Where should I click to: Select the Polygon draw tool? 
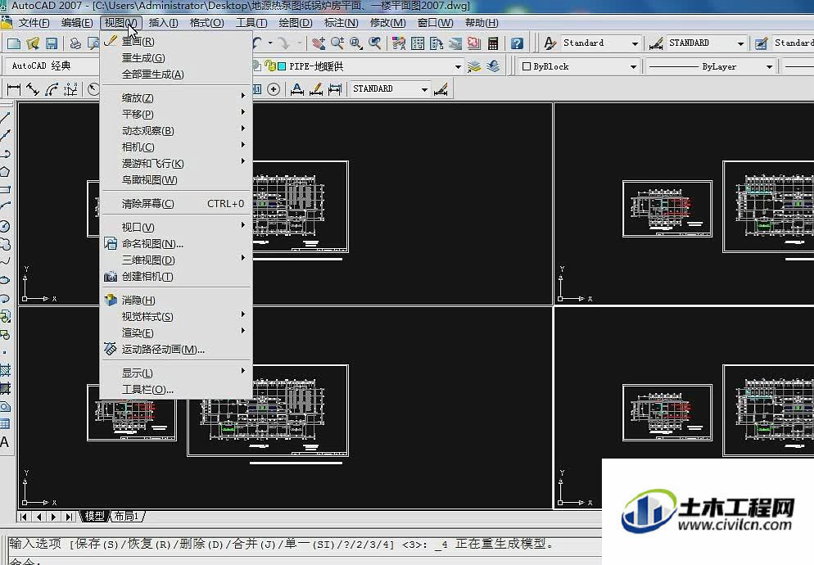(5, 171)
